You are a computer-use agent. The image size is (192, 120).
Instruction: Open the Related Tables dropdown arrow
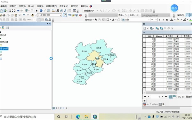tap(154, 28)
